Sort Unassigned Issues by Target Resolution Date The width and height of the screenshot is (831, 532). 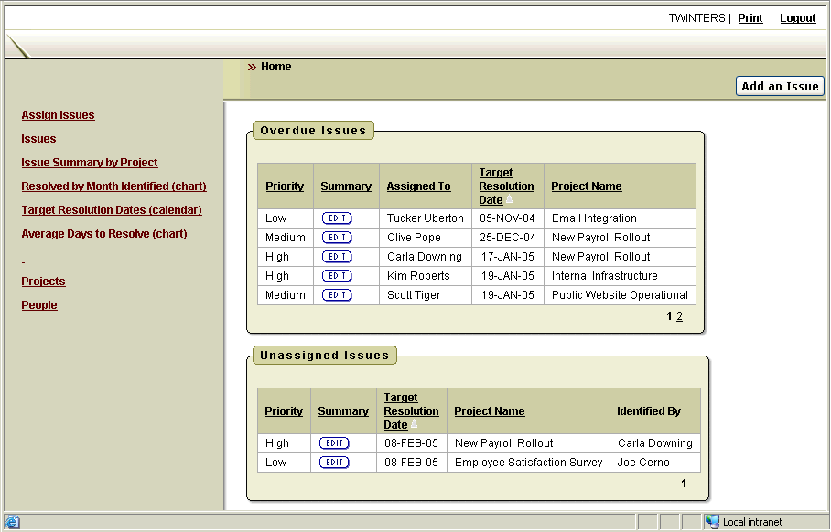(x=411, y=411)
